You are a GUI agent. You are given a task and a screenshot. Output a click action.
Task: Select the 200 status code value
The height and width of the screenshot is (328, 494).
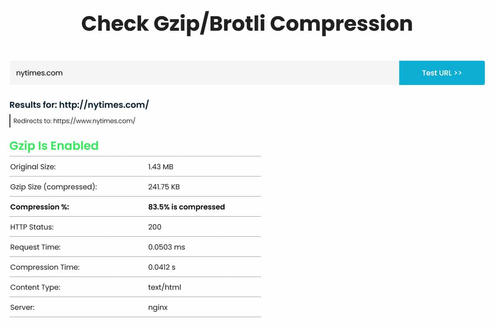[x=155, y=227]
